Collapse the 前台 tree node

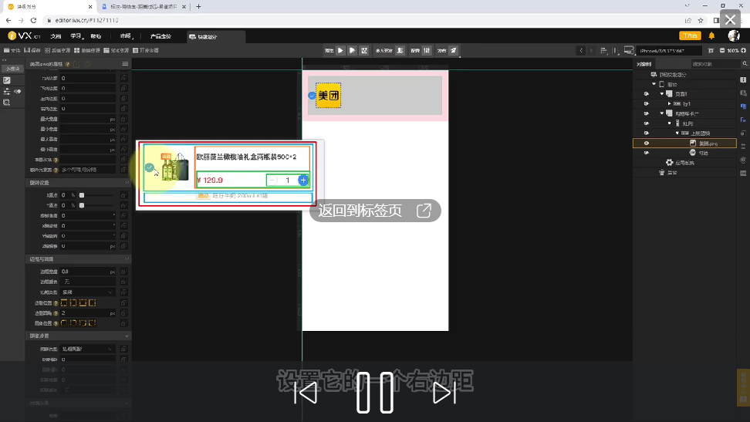pos(654,84)
